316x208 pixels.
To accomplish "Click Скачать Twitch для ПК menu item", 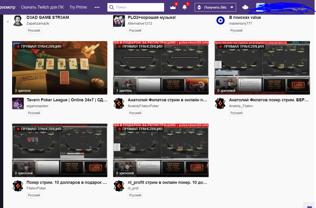I will tap(42, 7).
